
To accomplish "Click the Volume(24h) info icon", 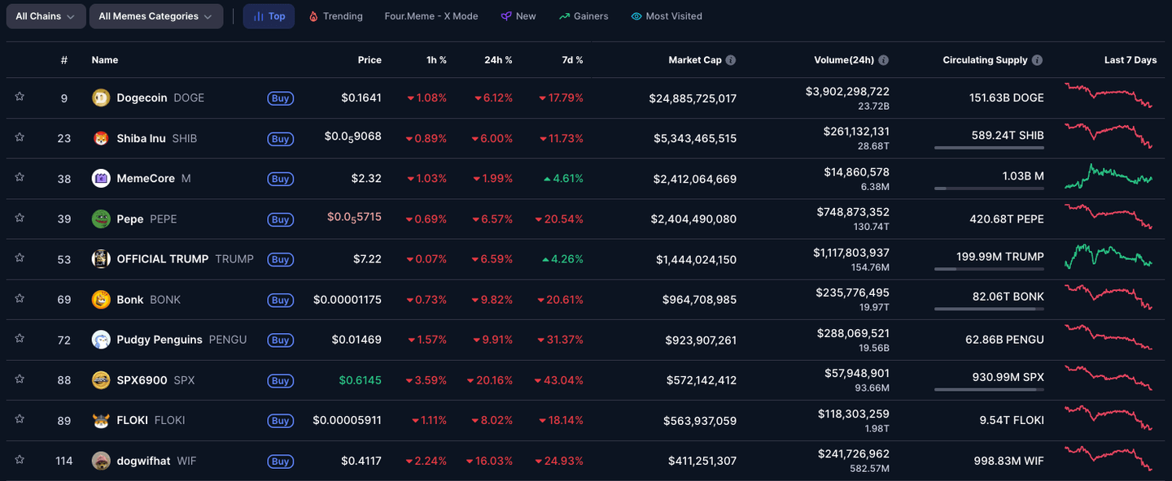I will [883, 60].
